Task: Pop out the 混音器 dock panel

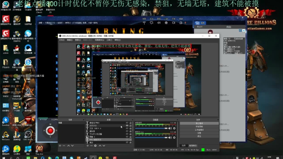Action: click(177, 120)
